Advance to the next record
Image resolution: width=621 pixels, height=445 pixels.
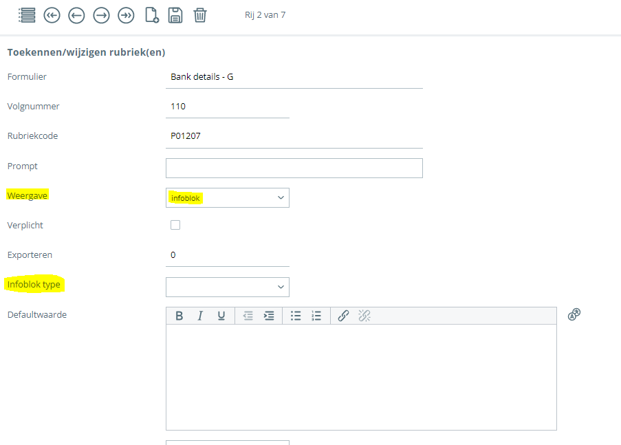[x=101, y=14]
